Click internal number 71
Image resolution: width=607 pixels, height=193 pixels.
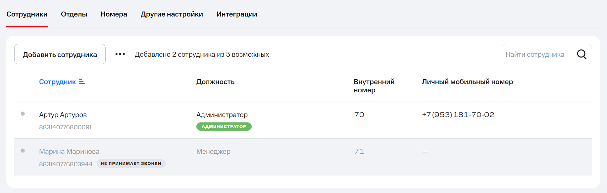coord(359,151)
